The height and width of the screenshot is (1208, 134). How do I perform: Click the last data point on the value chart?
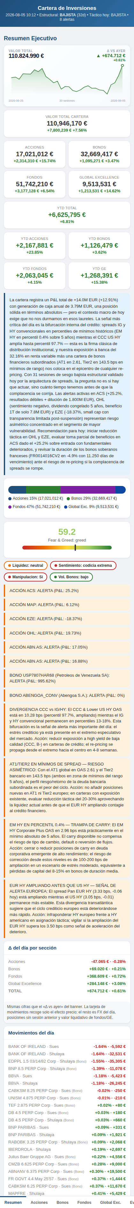click(x=123, y=65)
